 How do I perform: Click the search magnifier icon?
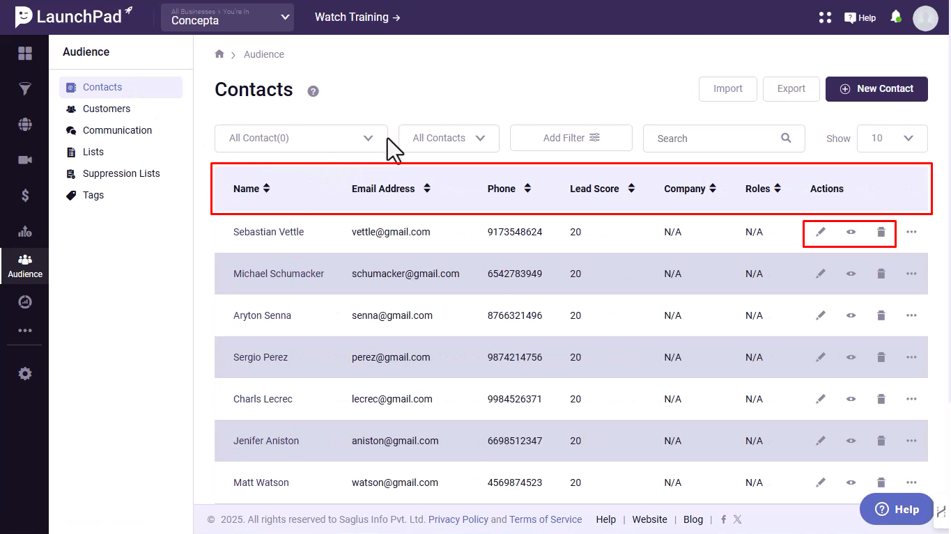pos(786,138)
